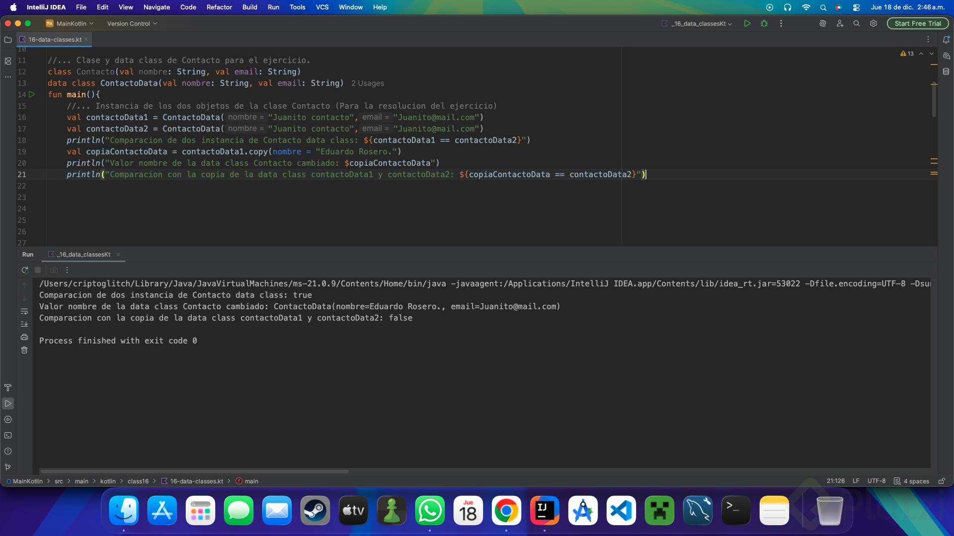Open the Project tool window folder icon

(x=8, y=40)
